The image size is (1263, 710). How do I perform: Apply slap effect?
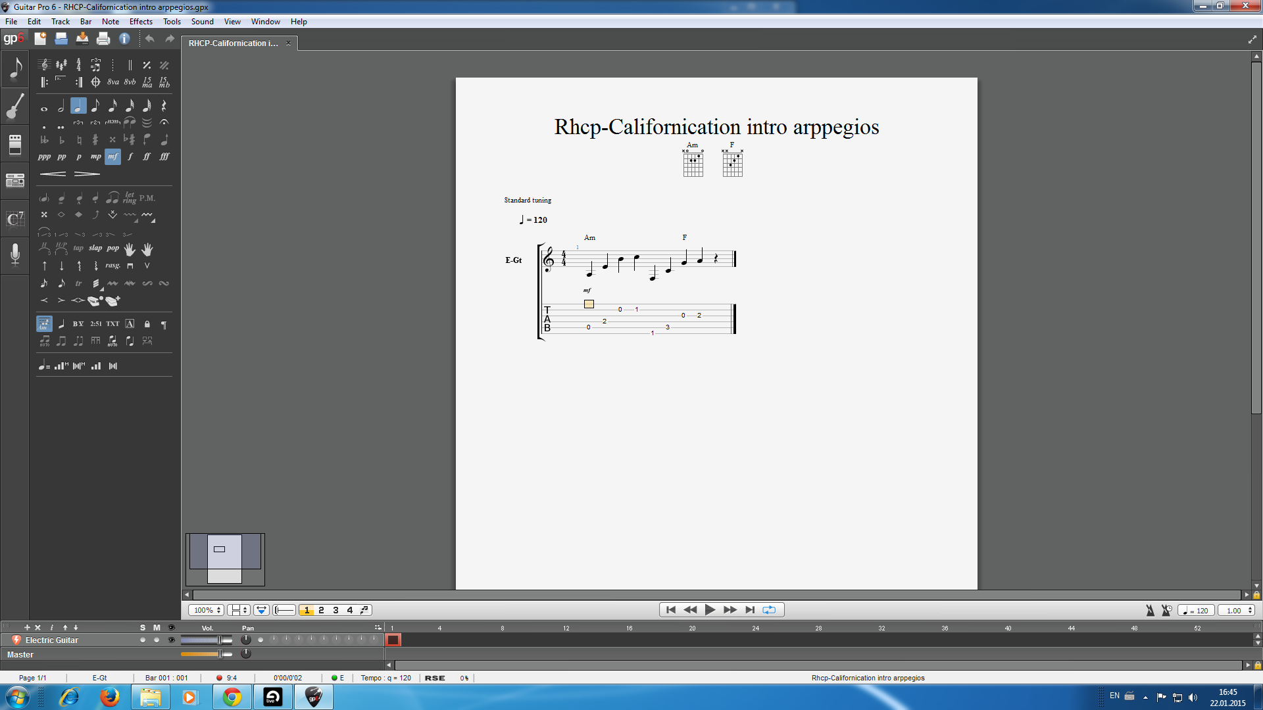(x=95, y=248)
